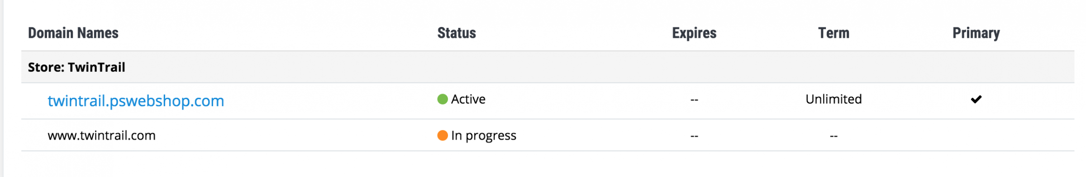
Task: Click the Status column header
Action: pos(457,33)
